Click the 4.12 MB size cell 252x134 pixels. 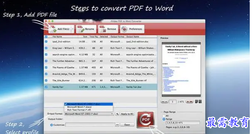pos(84,55)
